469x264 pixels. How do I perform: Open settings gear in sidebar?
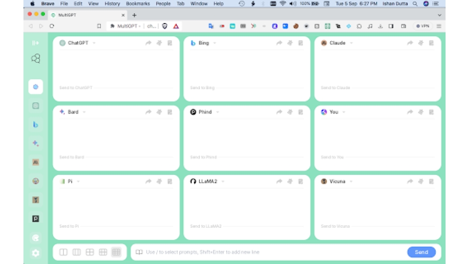[36, 253]
